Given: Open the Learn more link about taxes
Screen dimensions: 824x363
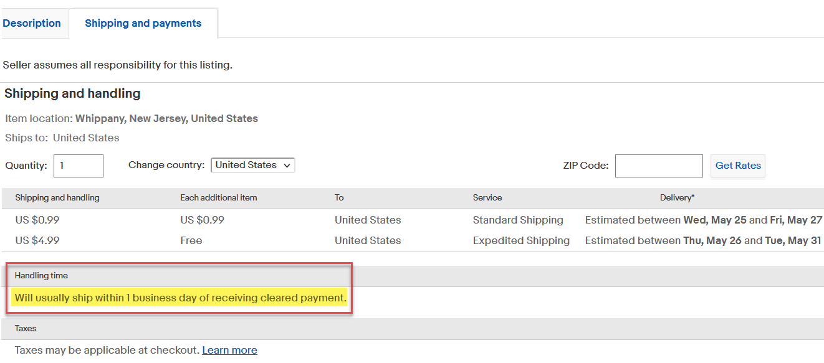Looking at the screenshot, I should [229, 349].
